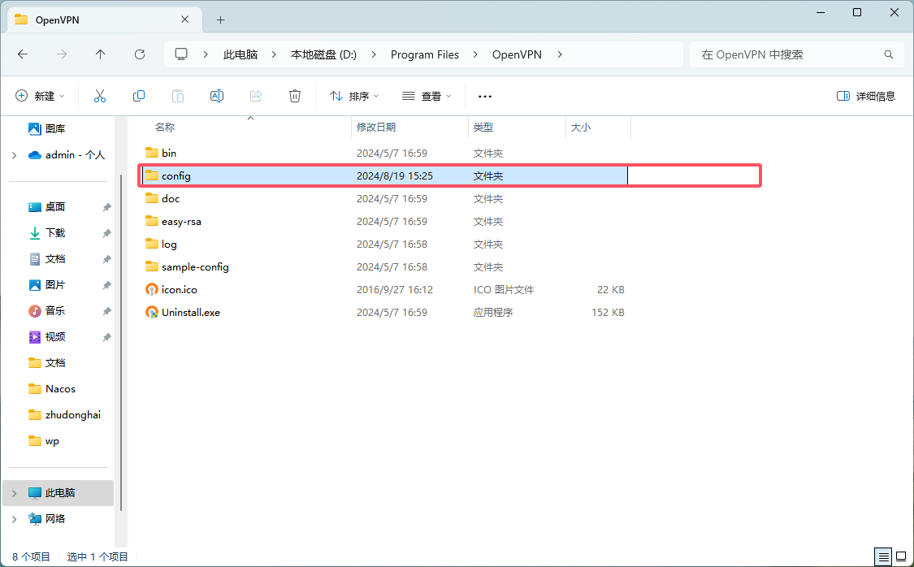The image size is (914, 567).
Task: Click the chevron after Program Files in path
Action: pos(475,54)
